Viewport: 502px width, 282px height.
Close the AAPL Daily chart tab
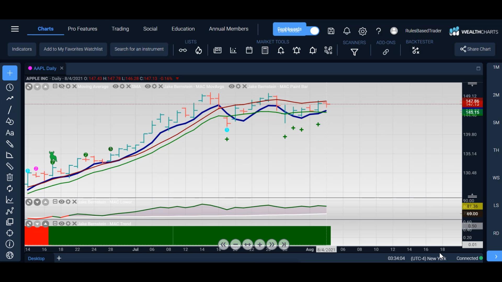(62, 68)
